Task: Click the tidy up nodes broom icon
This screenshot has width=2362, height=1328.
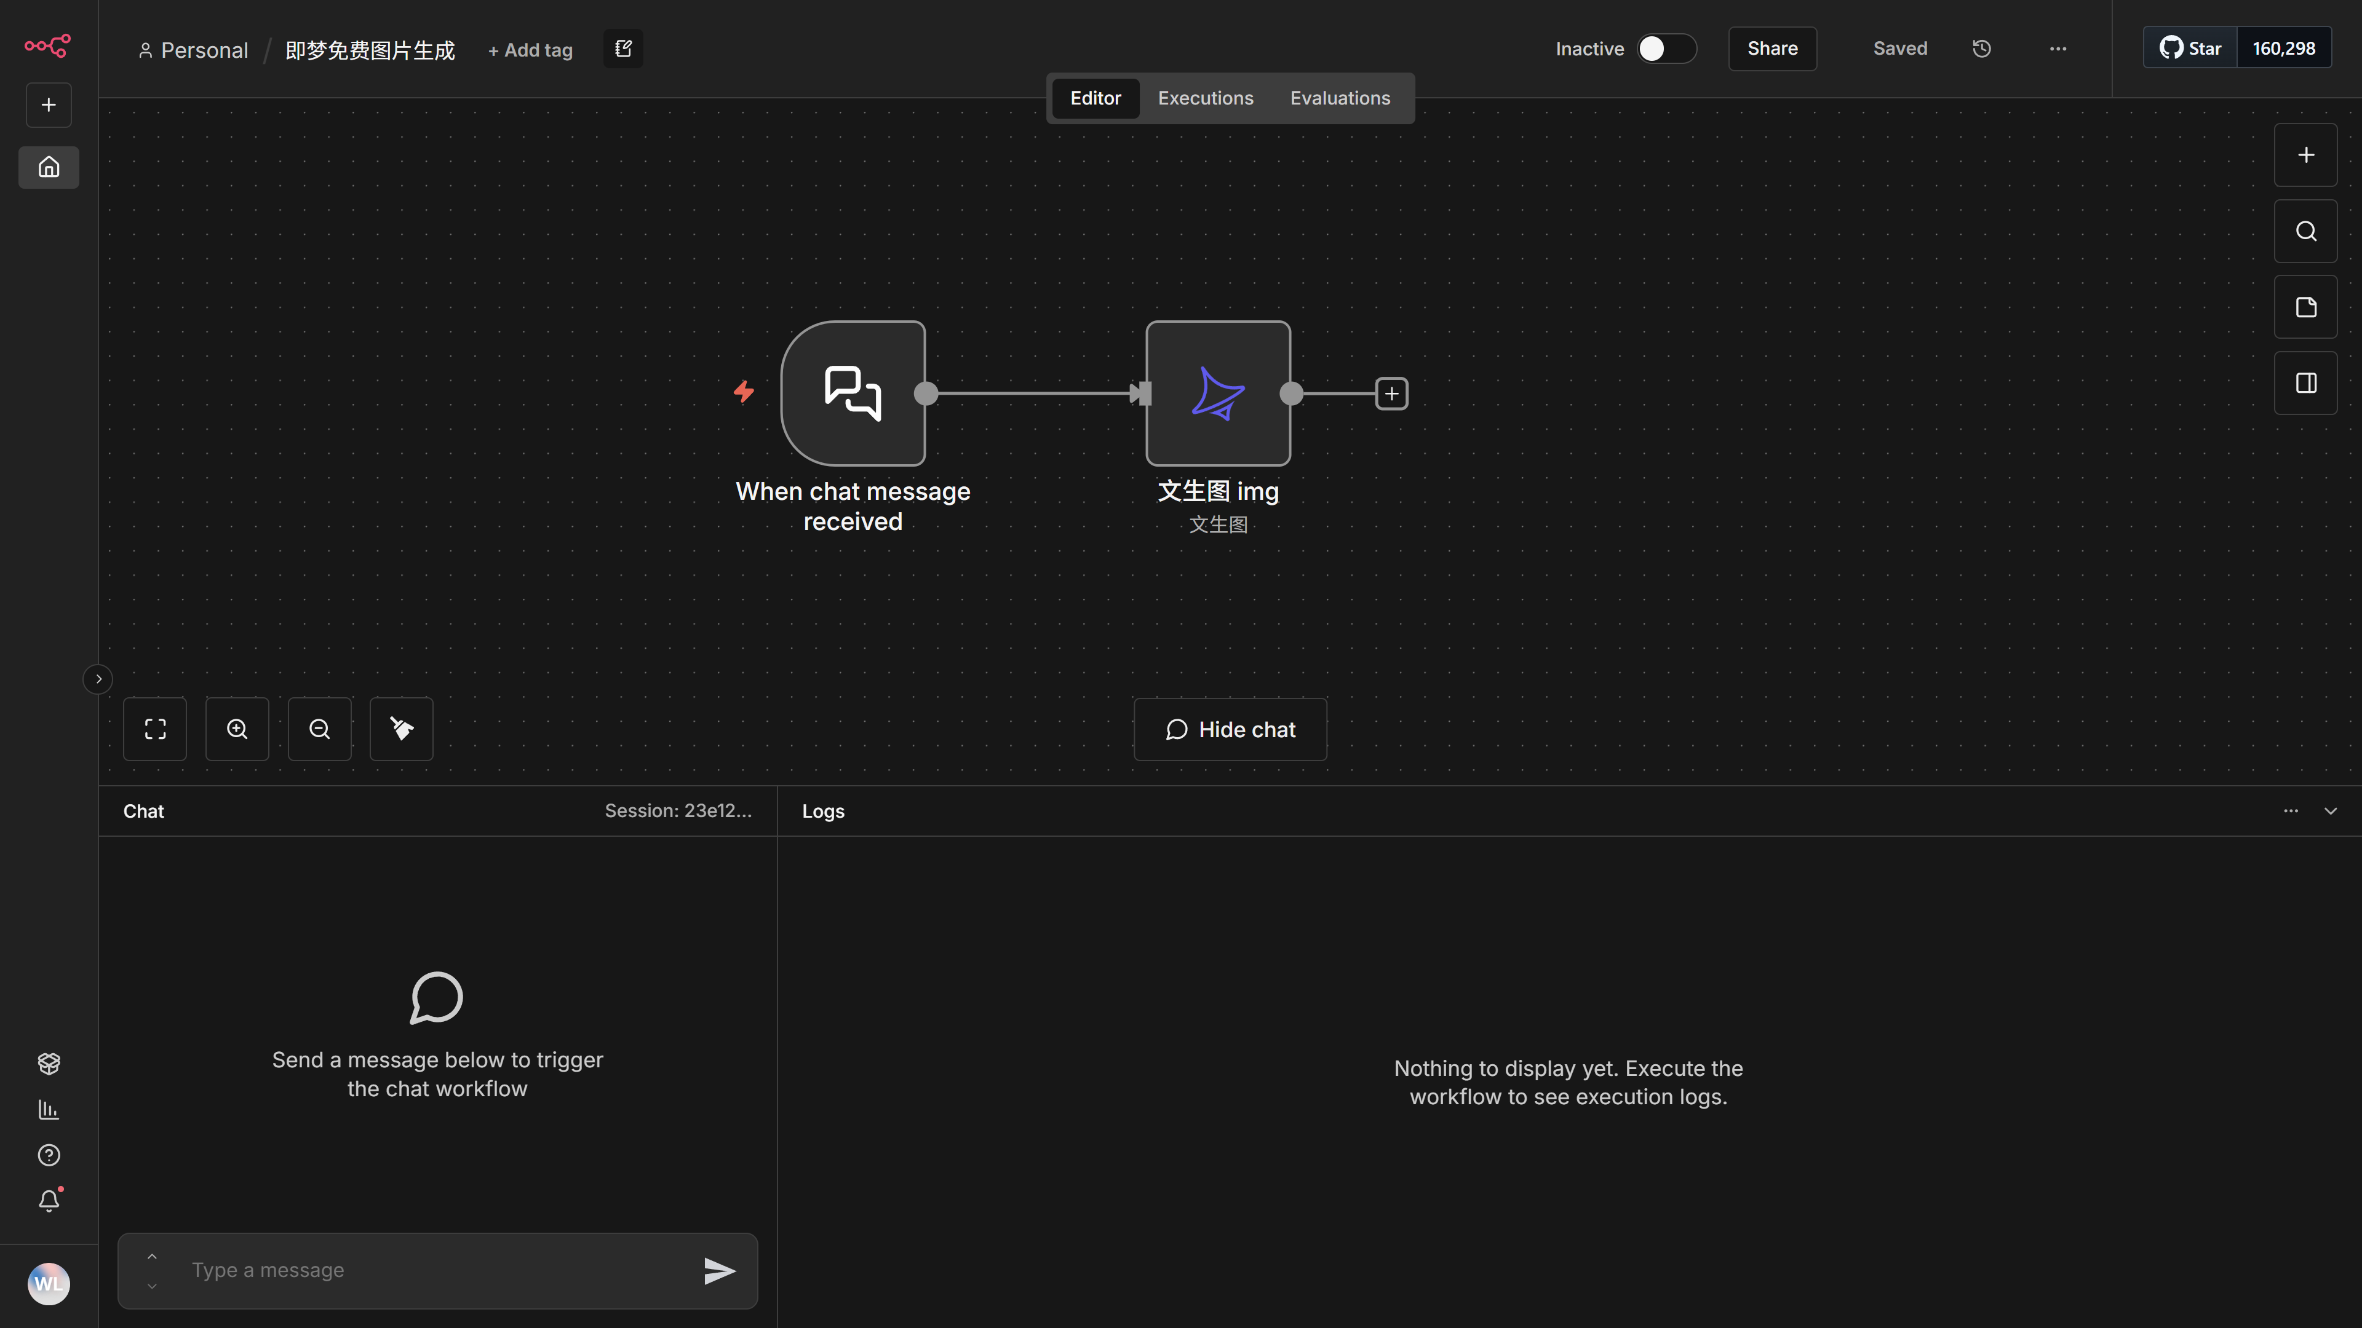Action: pos(402,729)
